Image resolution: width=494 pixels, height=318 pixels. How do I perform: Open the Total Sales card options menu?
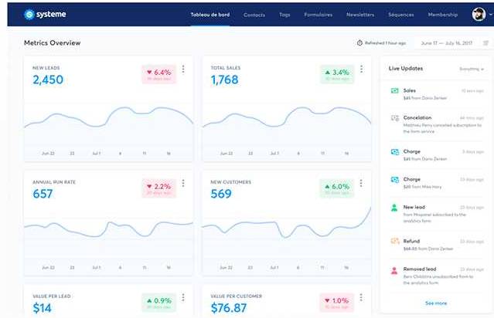click(x=361, y=69)
